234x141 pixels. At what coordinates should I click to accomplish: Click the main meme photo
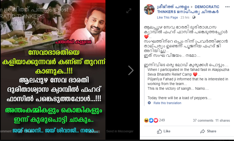click(53, 70)
